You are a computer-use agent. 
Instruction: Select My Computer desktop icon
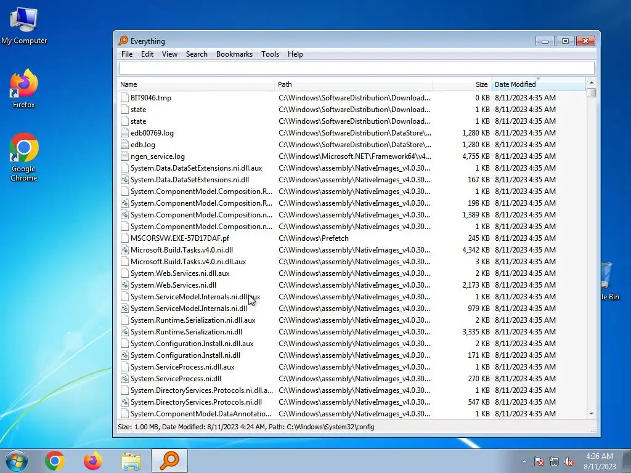[24, 25]
